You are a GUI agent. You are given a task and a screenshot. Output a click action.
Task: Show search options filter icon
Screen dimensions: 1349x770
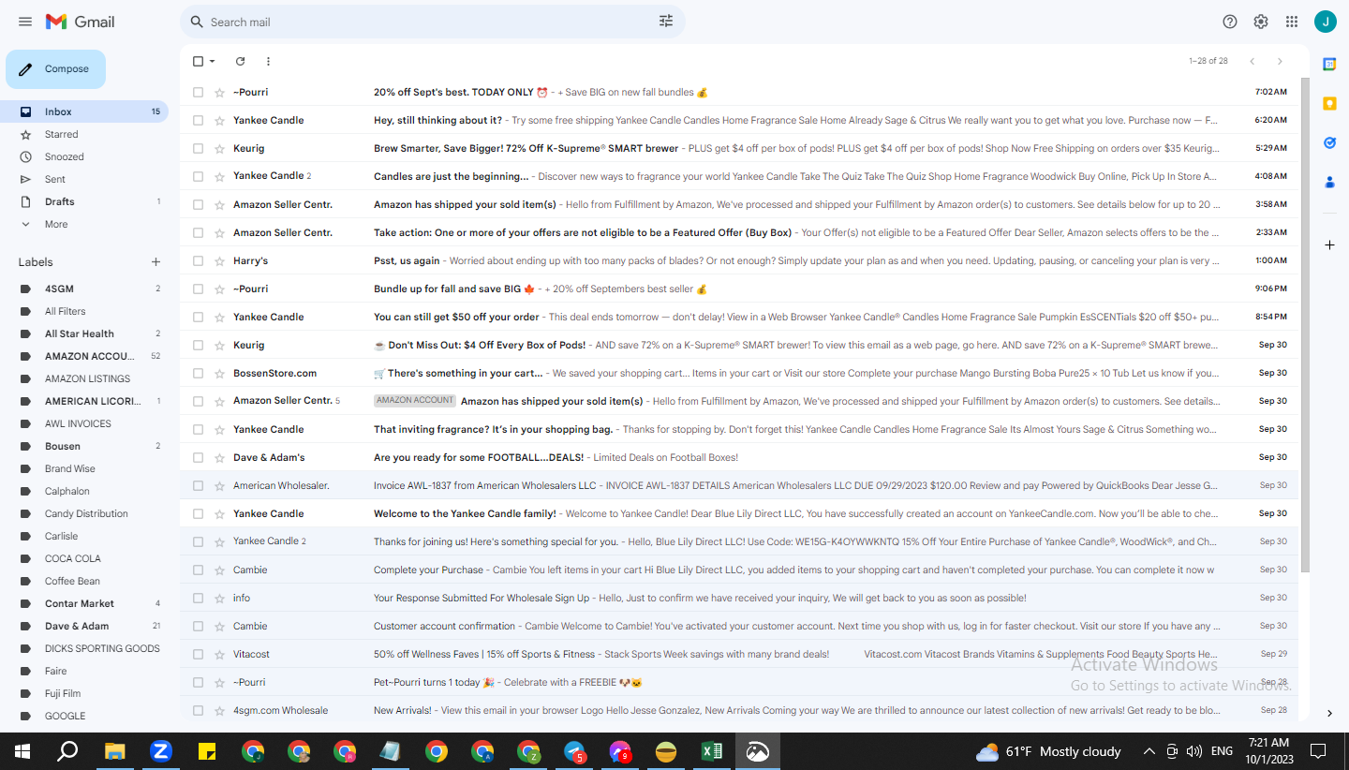tap(666, 22)
